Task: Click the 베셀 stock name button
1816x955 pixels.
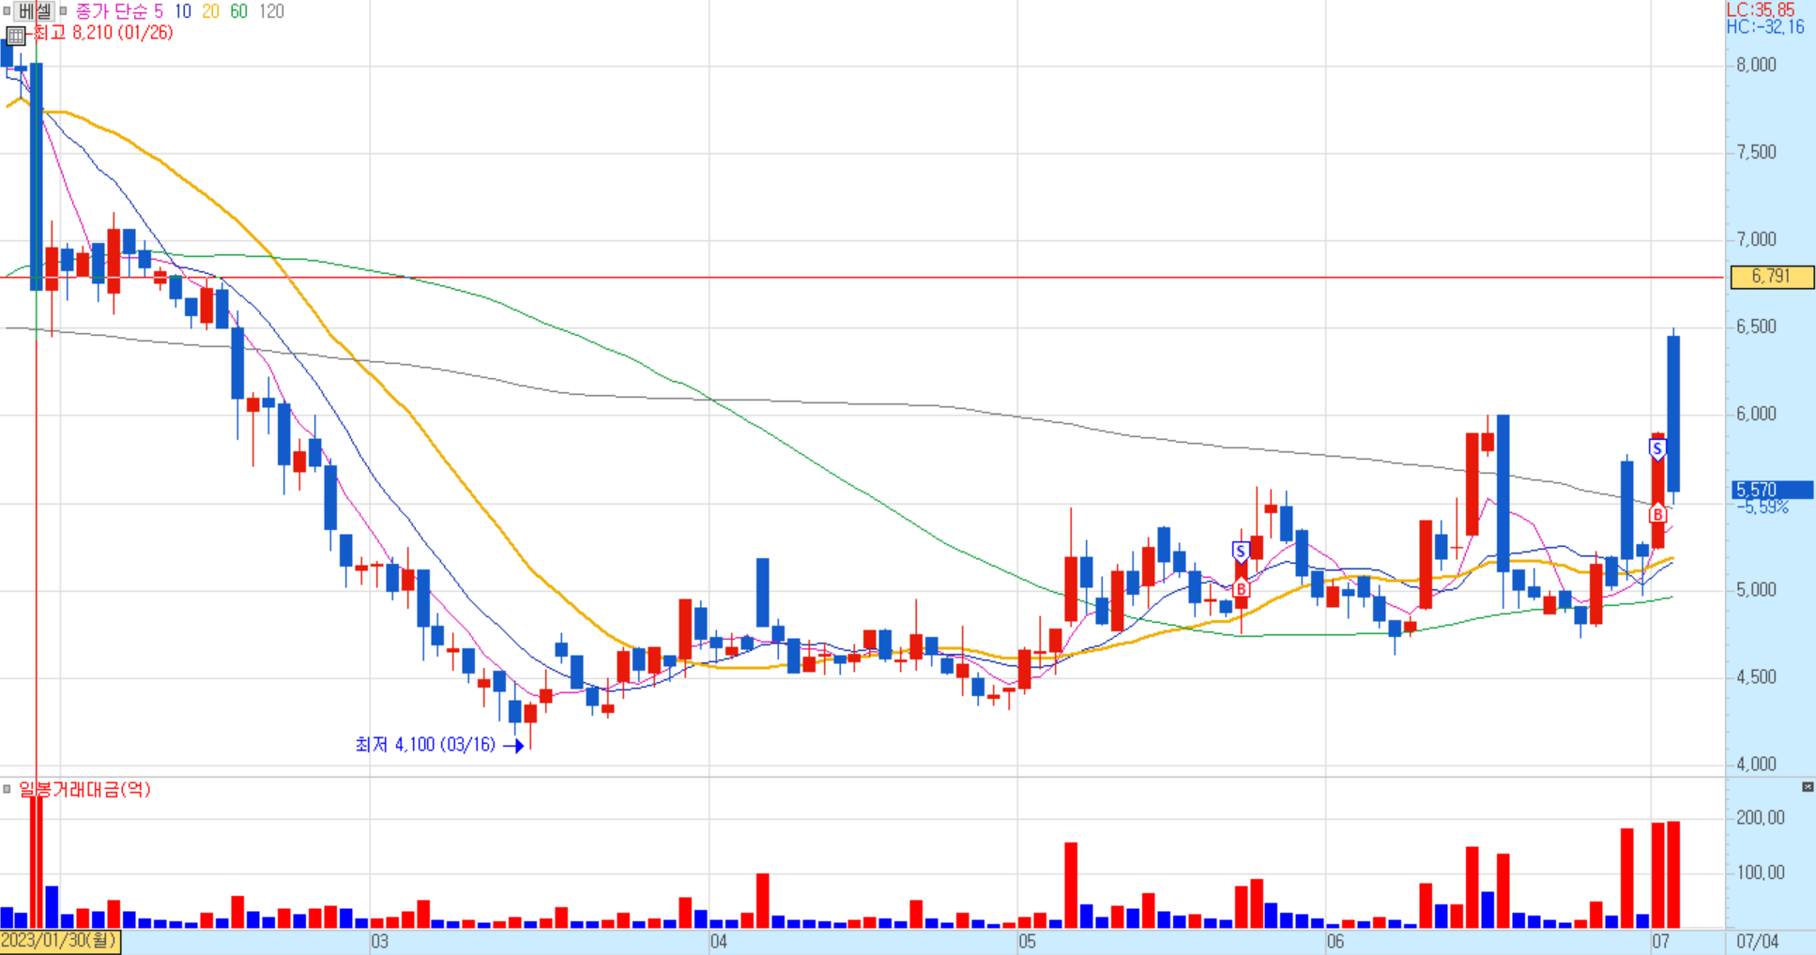Action: pyautogui.click(x=35, y=11)
